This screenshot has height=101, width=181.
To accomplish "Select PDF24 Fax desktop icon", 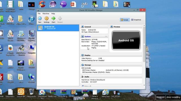I will tap(10, 20).
